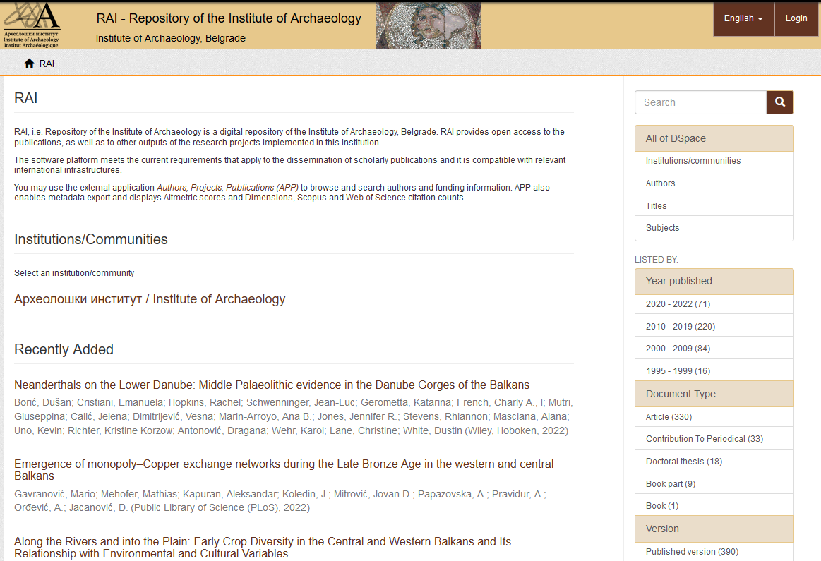Open Emergence of monopoly Copper exchange article
Image resolution: width=821 pixels, height=561 pixels.
tap(284, 464)
